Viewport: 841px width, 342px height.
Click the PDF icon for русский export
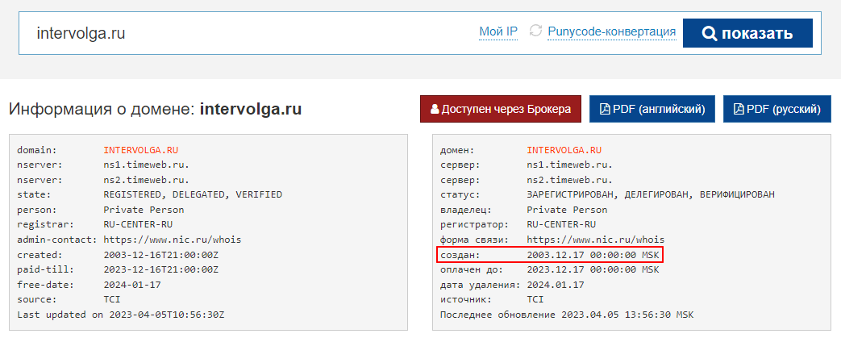click(x=738, y=109)
